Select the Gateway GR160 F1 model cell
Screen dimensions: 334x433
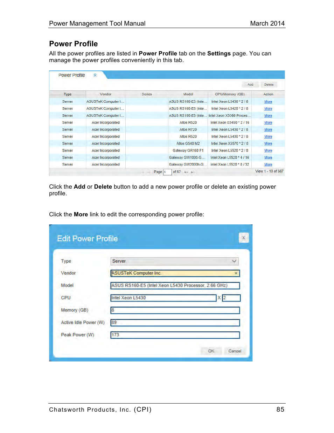click(188, 151)
